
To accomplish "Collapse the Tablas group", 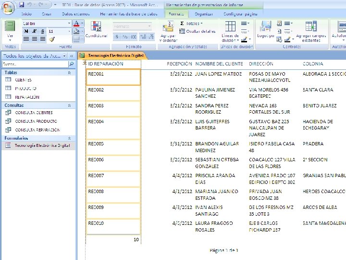I will coord(69,73).
